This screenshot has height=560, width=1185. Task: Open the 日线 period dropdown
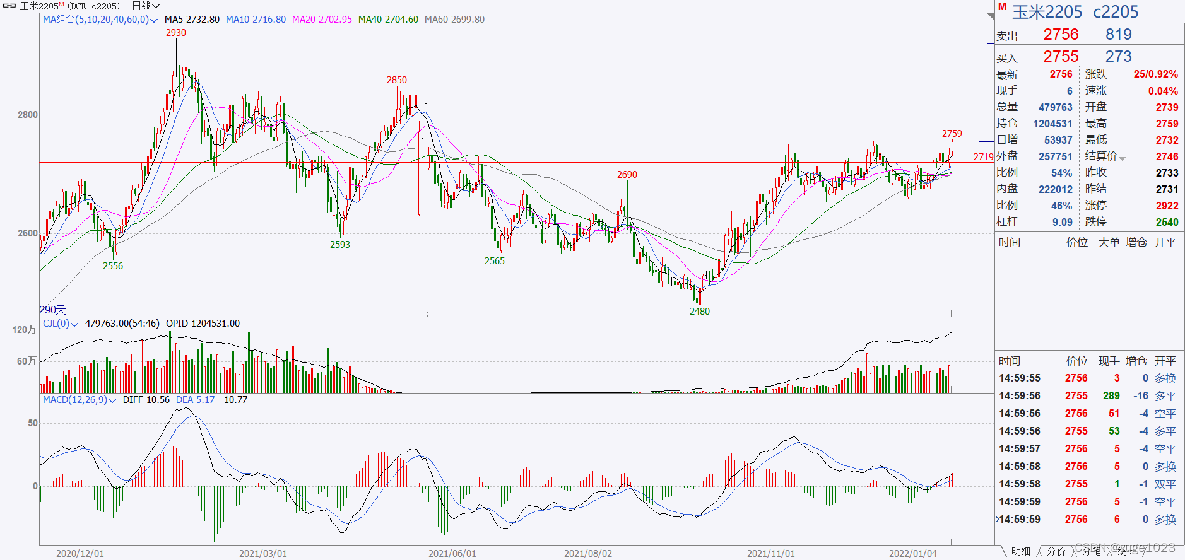click(146, 6)
